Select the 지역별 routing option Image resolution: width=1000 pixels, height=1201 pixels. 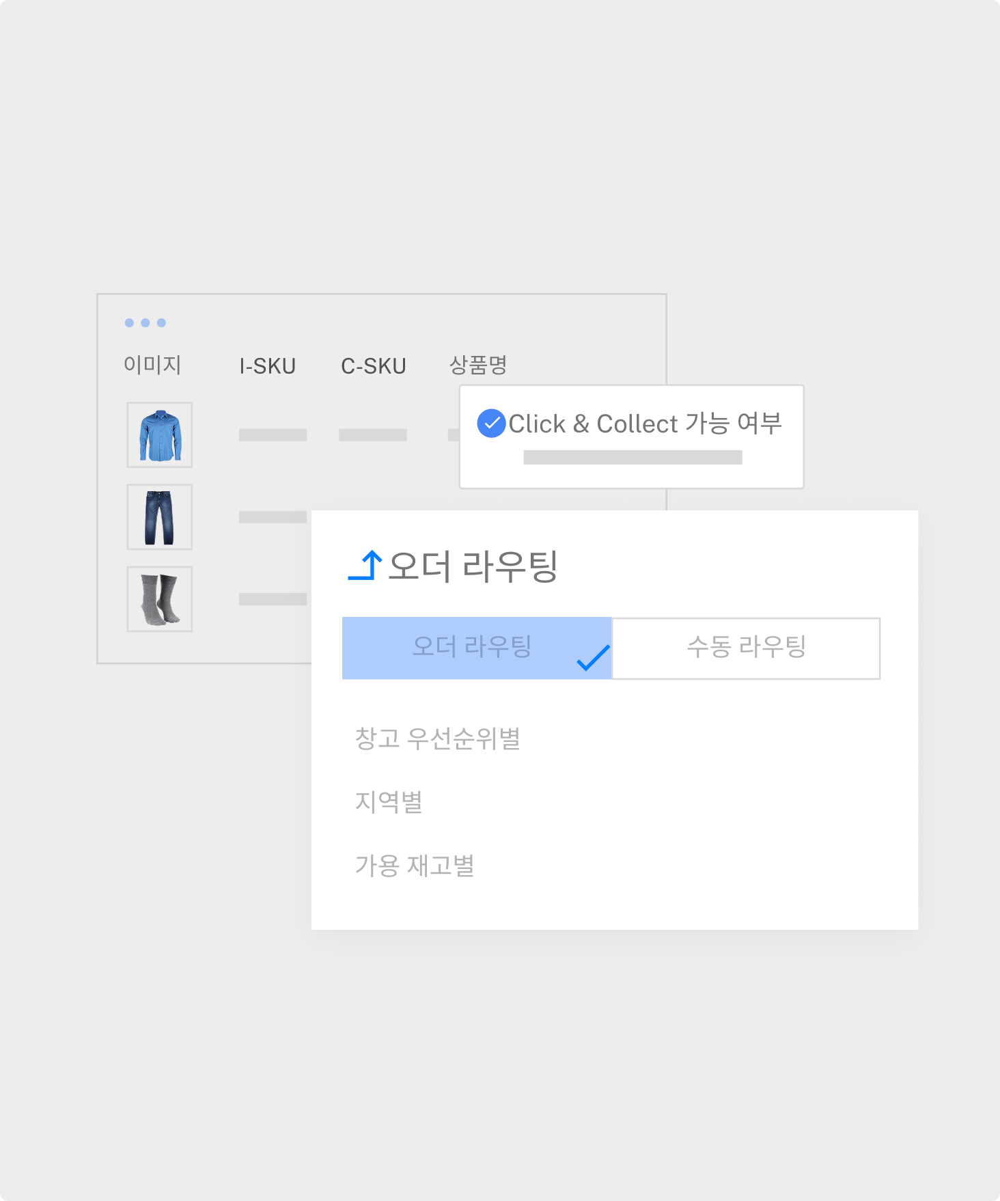click(x=389, y=801)
